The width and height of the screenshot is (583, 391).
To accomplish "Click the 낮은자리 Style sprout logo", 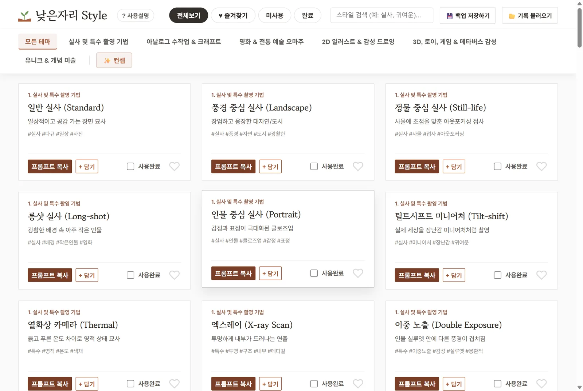I will (24, 16).
